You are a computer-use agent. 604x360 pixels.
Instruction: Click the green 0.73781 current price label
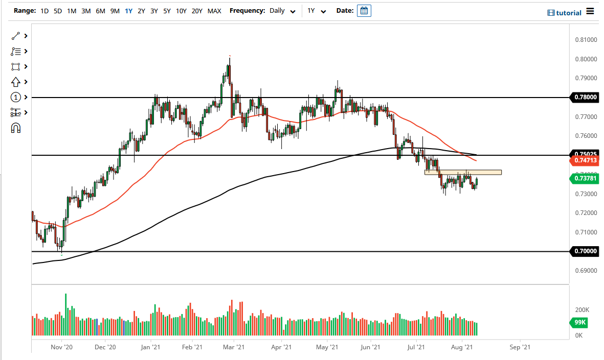[585, 178]
